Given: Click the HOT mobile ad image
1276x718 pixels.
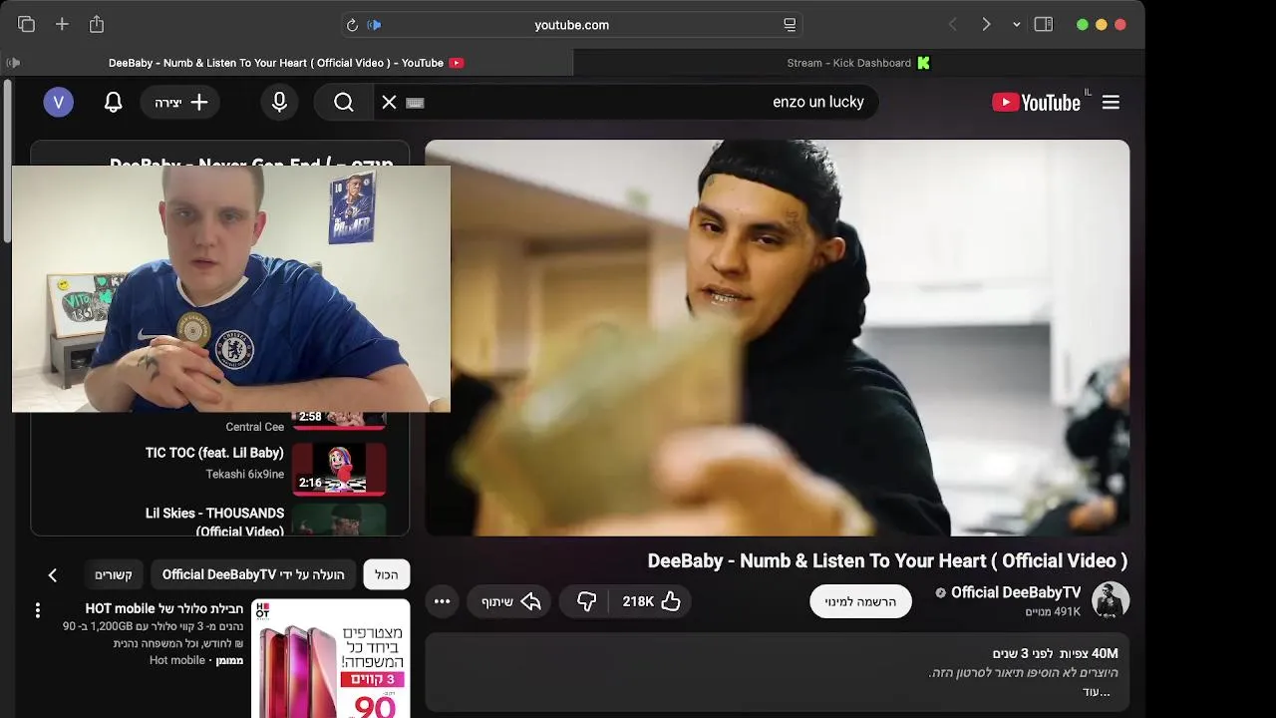Looking at the screenshot, I should click(331, 658).
